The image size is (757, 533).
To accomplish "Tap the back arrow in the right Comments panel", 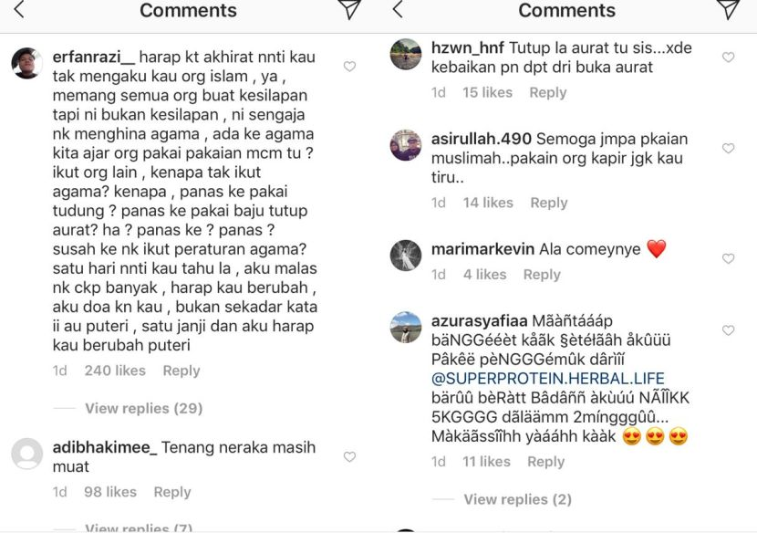I will click(x=398, y=10).
